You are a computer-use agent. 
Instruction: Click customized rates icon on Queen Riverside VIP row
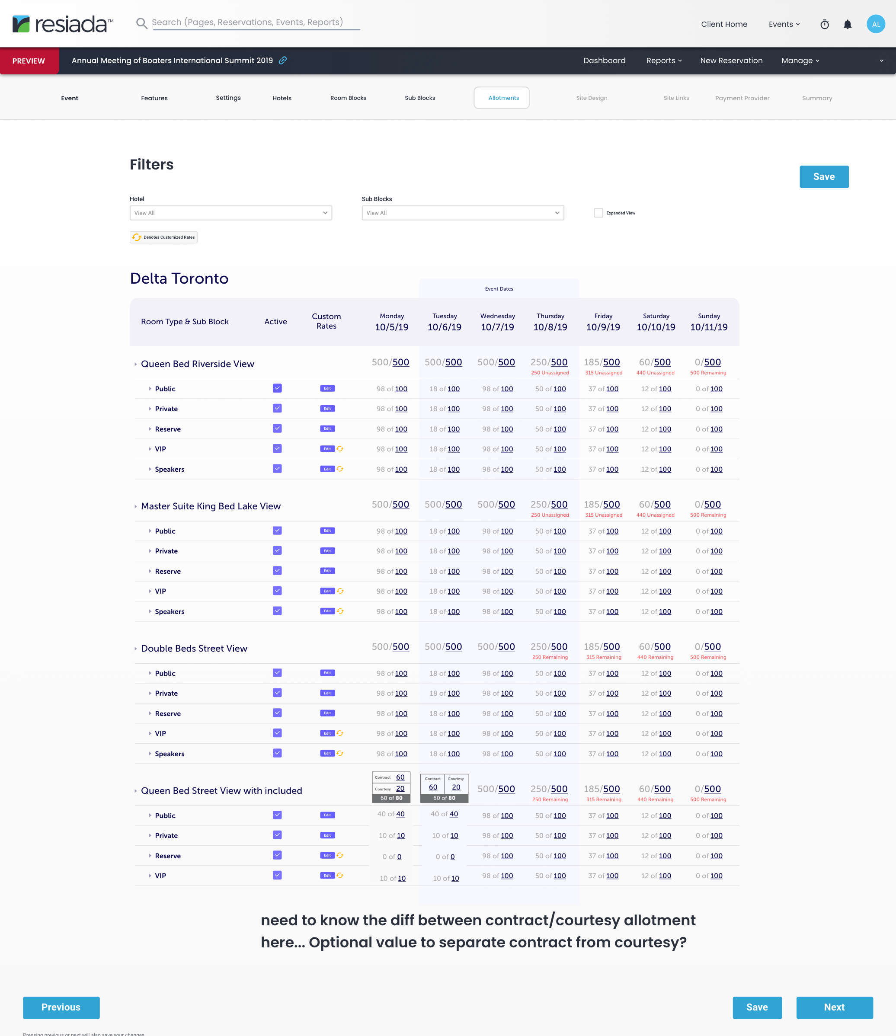click(x=340, y=449)
